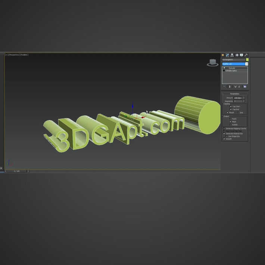The image size is (265, 265).
Task: Collapse the Parameters rollout header
Action: 234,94
